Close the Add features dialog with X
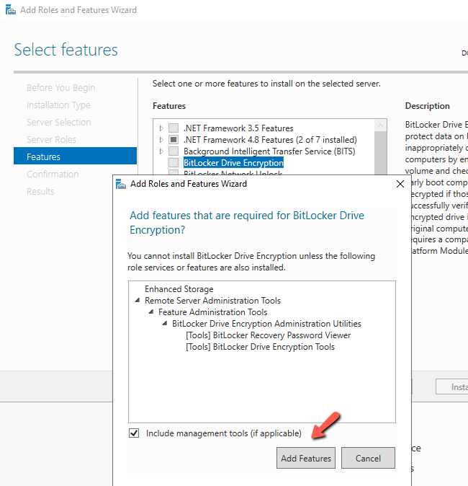 (x=400, y=184)
